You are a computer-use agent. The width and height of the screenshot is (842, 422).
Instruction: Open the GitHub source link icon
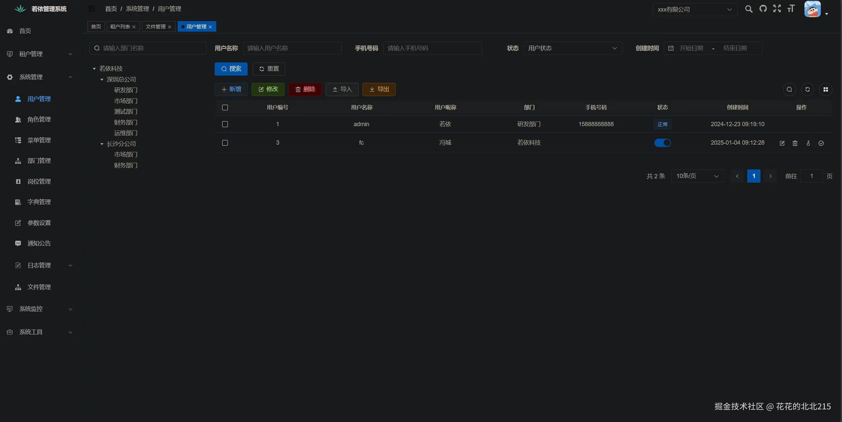(x=763, y=9)
